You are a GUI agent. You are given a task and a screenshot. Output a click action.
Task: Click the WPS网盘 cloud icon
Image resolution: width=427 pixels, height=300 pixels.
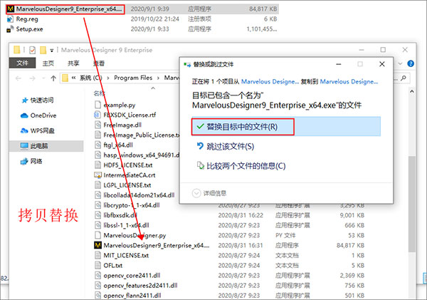[x=24, y=130]
